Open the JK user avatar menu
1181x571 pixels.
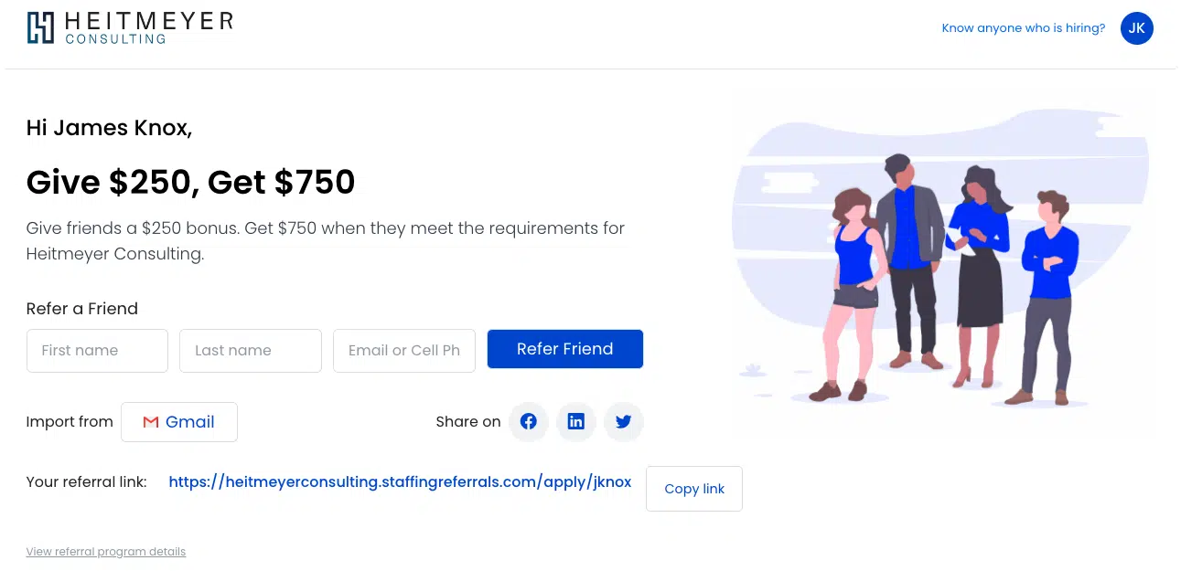pyautogui.click(x=1137, y=28)
